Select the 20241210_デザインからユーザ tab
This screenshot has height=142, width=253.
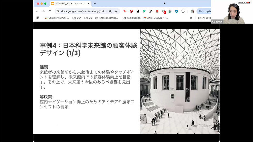click(70, 4)
